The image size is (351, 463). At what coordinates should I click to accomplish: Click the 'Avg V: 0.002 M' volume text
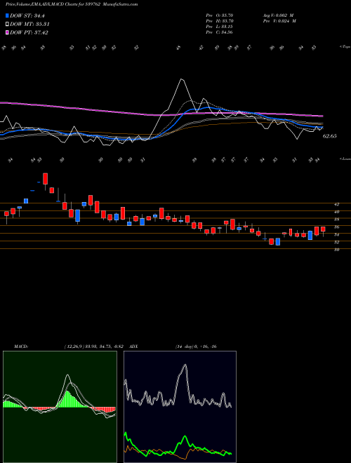(x=278, y=15)
